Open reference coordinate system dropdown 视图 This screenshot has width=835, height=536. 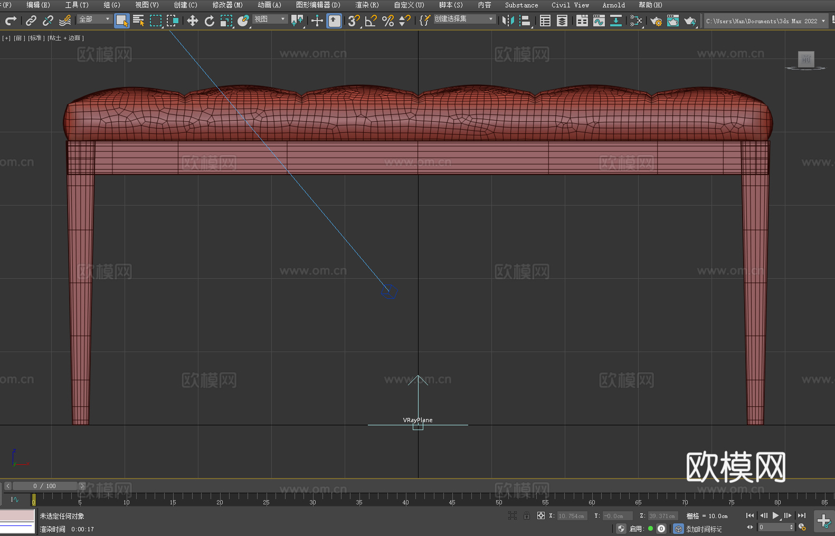pos(270,19)
